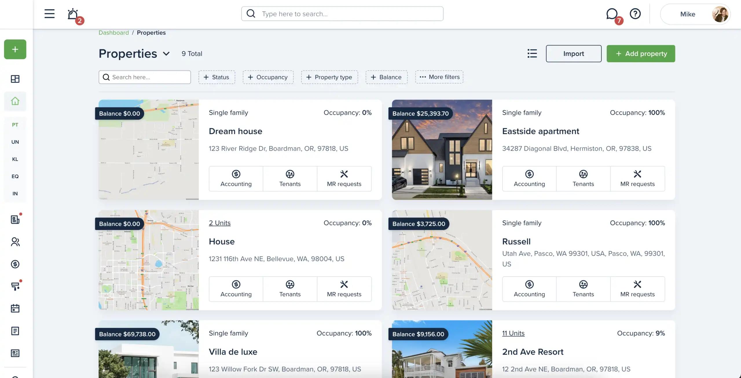Click the Import button
Screen dimensions: 741x378
pos(573,54)
